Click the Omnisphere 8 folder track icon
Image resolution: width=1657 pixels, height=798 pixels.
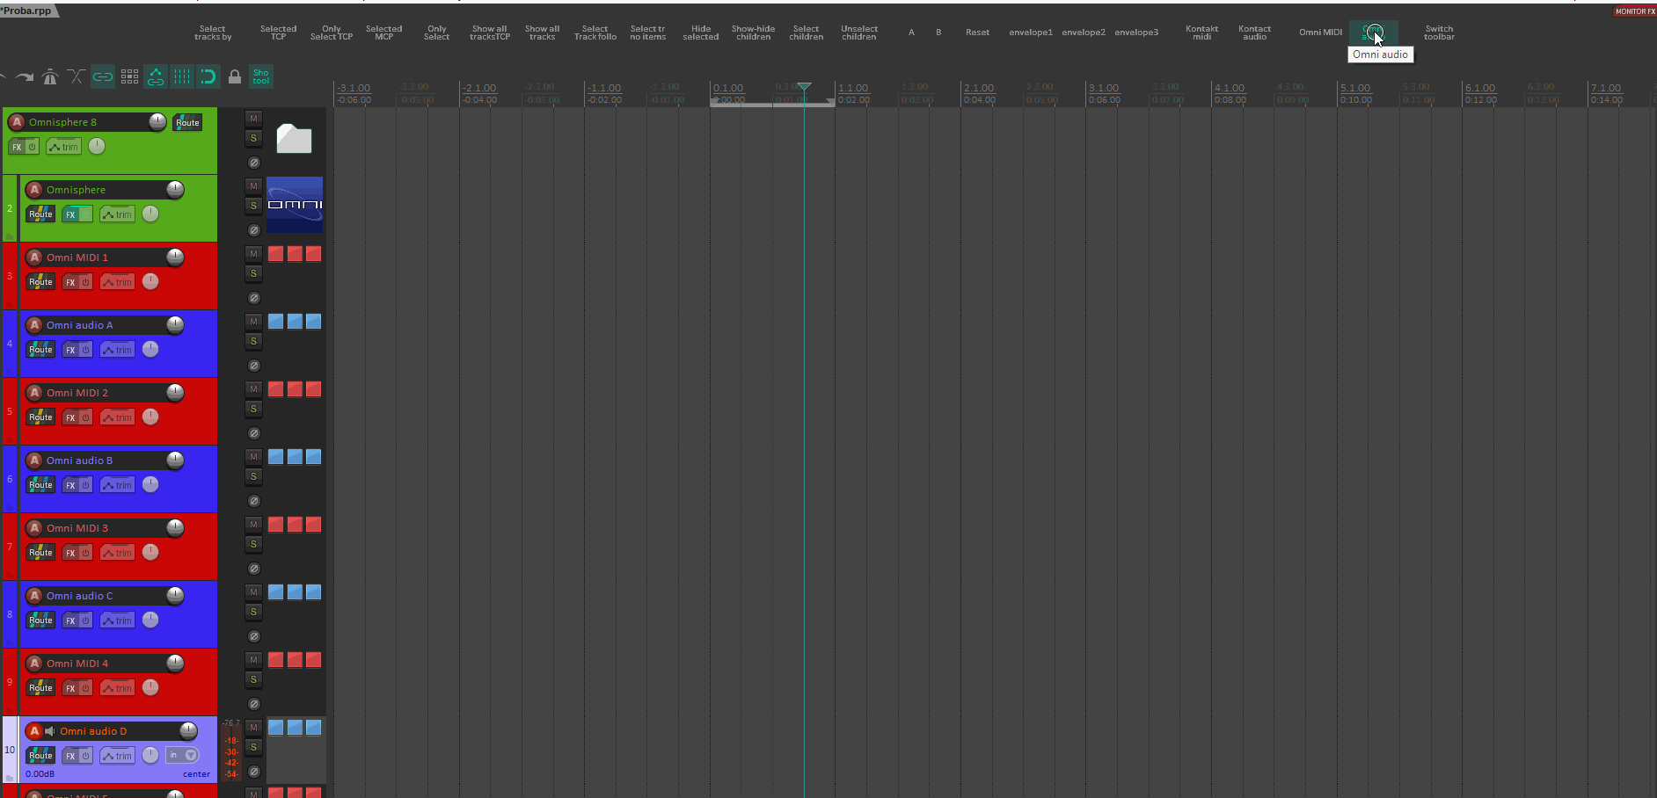point(294,138)
